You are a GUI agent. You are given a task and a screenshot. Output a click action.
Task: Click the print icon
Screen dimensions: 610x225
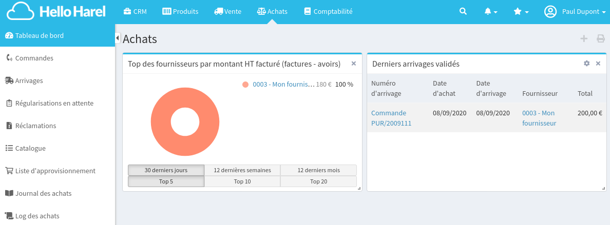[600, 38]
